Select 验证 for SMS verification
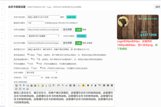The width and height of the screenshot is (161, 107). point(37,54)
